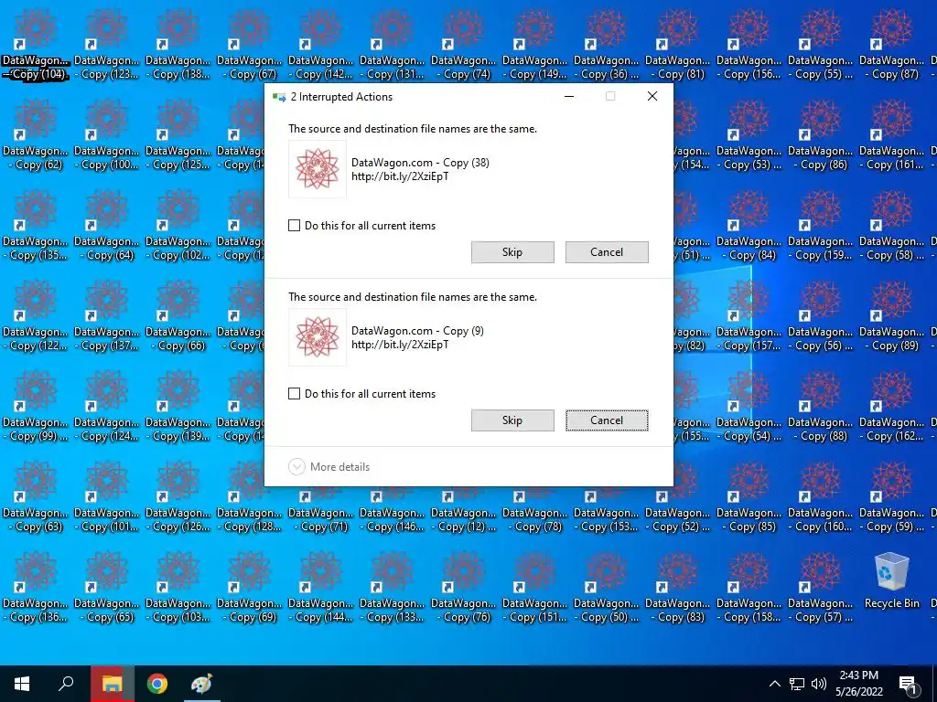
Task: Select desktop shortcut DataWagon Copy (74)
Action: pos(463,43)
